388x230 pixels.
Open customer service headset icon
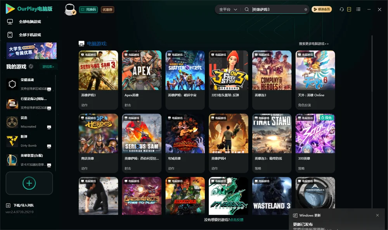tap(341, 9)
